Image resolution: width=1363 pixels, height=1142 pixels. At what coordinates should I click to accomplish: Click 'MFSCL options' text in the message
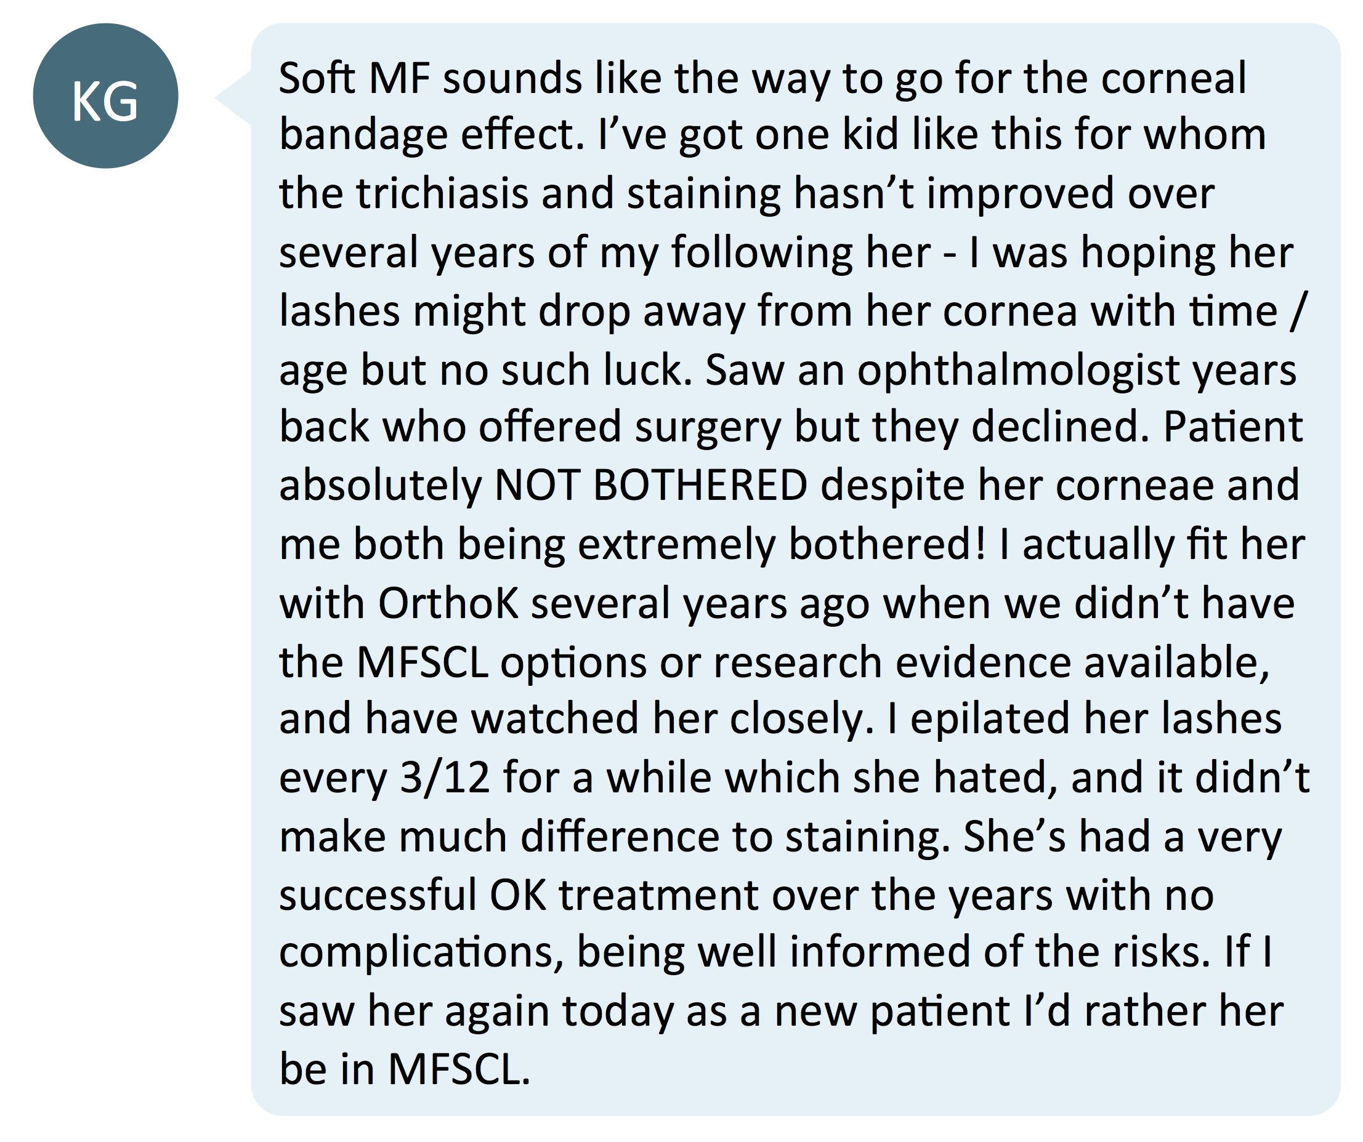pos(502,662)
